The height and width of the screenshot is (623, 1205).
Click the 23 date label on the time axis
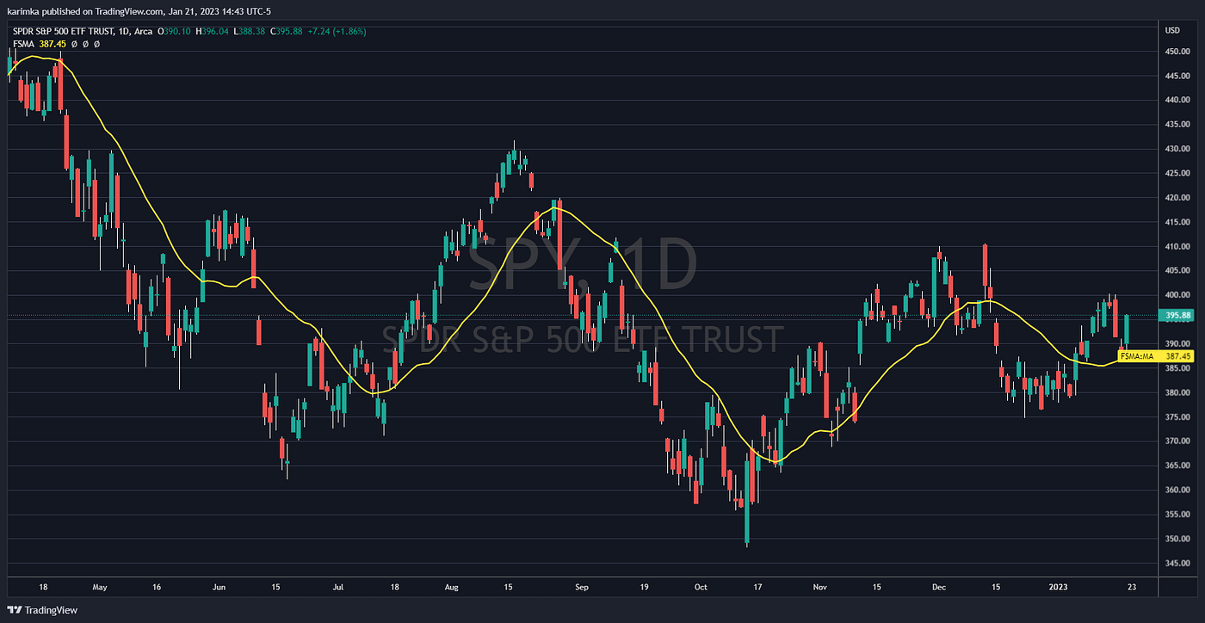(1132, 588)
